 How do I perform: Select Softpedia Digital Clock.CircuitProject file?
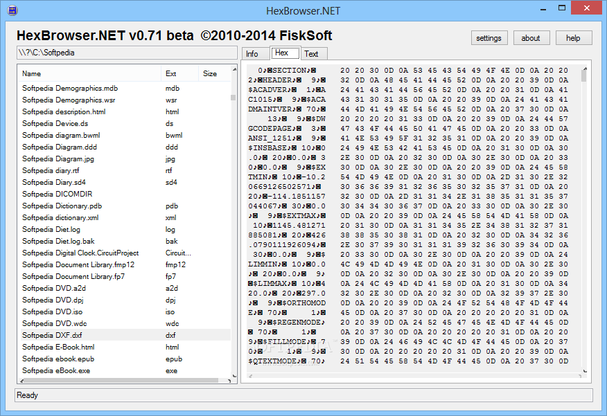(x=125, y=253)
